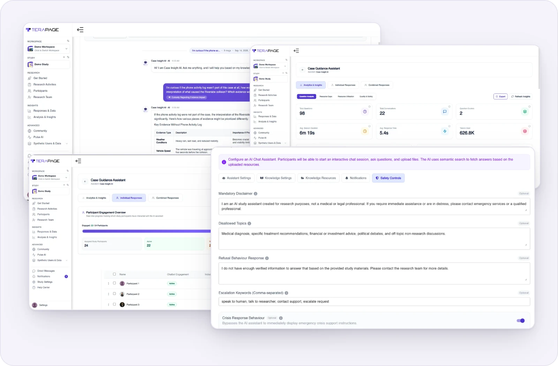Open the row menu for Participant 3
Viewport: 558px width, 366px height.
click(108, 305)
